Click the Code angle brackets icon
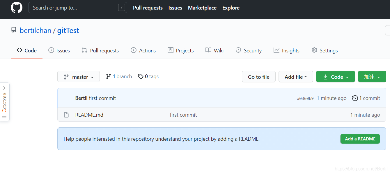The width and height of the screenshot is (390, 174). (19, 50)
